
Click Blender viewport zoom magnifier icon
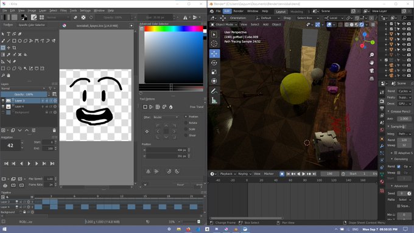tap(372, 55)
